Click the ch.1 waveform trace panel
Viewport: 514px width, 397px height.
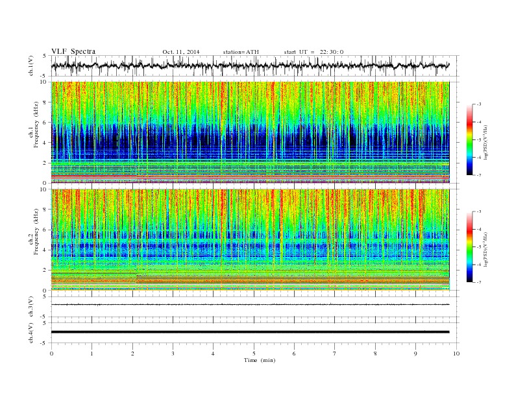coord(255,66)
